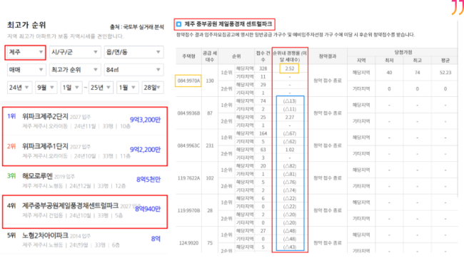Click the supply count cell 130
The height and width of the screenshot is (258, 464).
point(210,81)
